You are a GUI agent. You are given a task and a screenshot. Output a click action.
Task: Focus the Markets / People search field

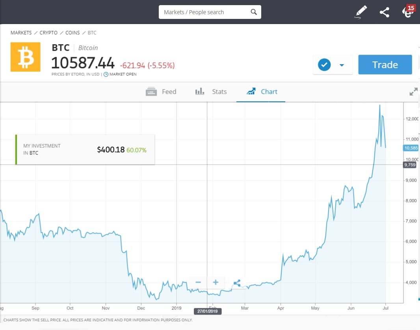pos(210,12)
